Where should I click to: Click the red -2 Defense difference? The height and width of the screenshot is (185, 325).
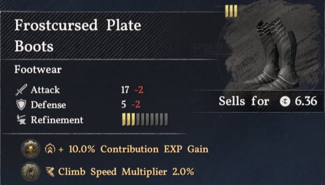135,105
